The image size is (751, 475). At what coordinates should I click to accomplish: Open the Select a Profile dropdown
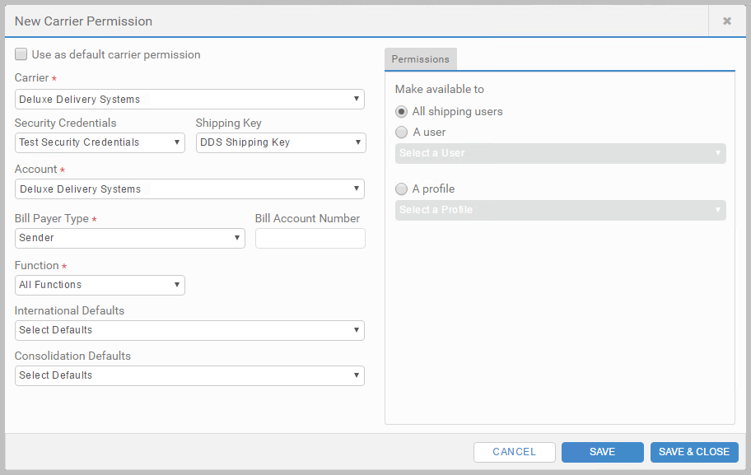[x=561, y=210]
